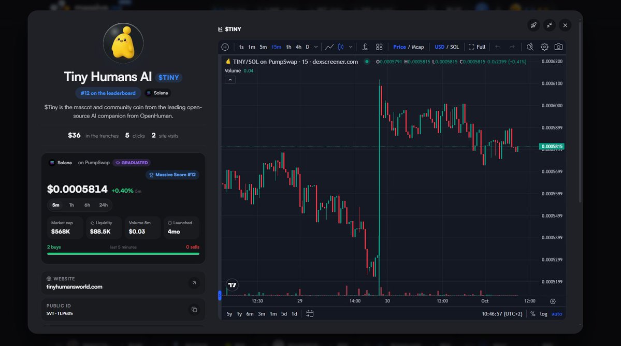Close the token detail modal
Image resolution: width=621 pixels, height=346 pixels.
pyautogui.click(x=565, y=25)
